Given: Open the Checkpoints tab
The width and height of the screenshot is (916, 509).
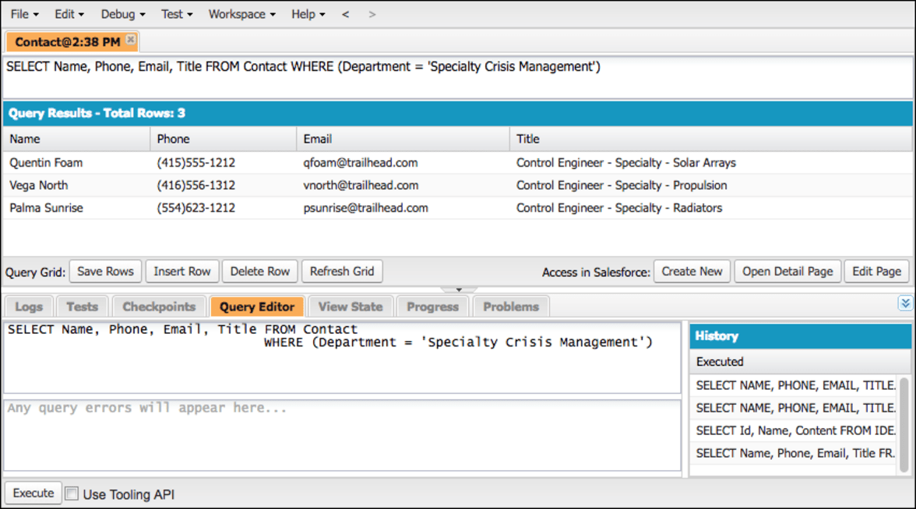Looking at the screenshot, I should [x=159, y=307].
